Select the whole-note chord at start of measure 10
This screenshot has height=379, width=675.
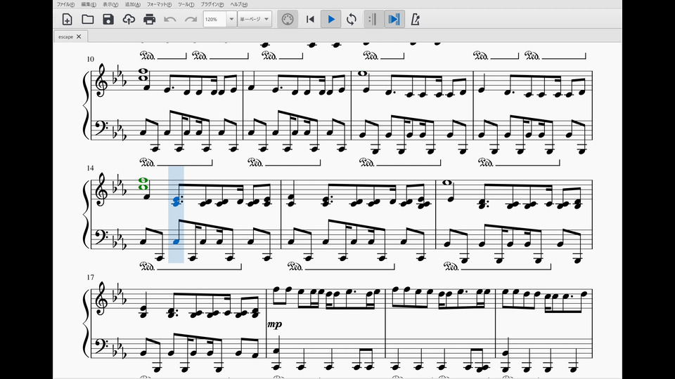click(x=143, y=75)
